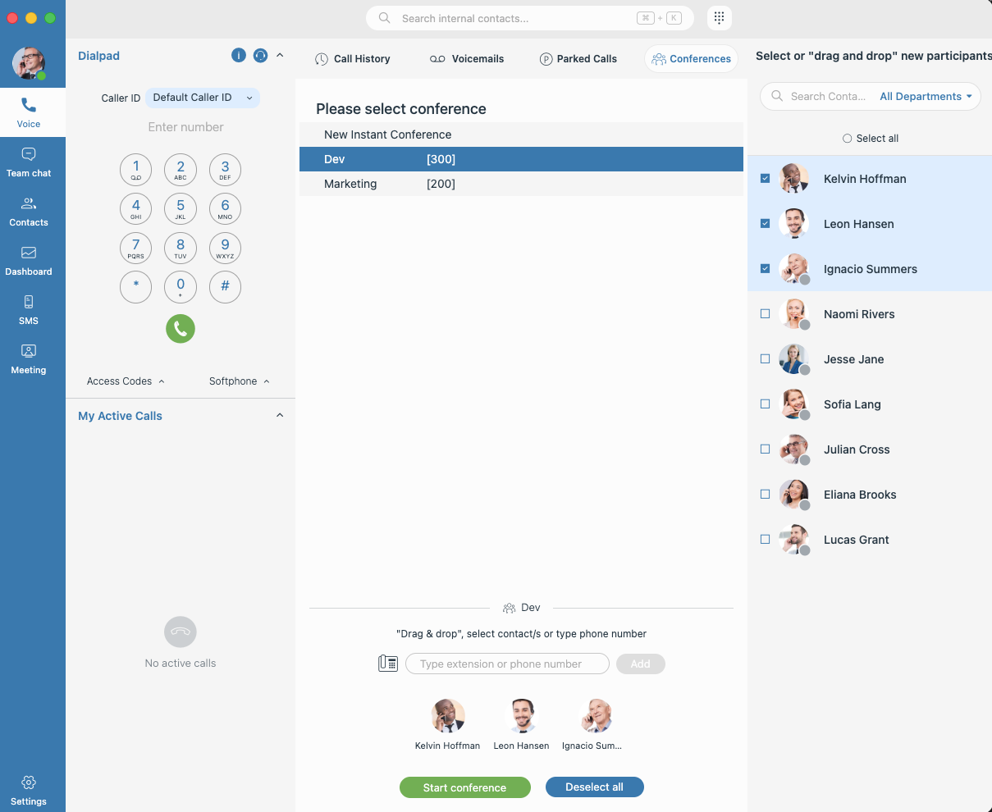This screenshot has width=992, height=812.
Task: Click the green call button
Action: 181,329
